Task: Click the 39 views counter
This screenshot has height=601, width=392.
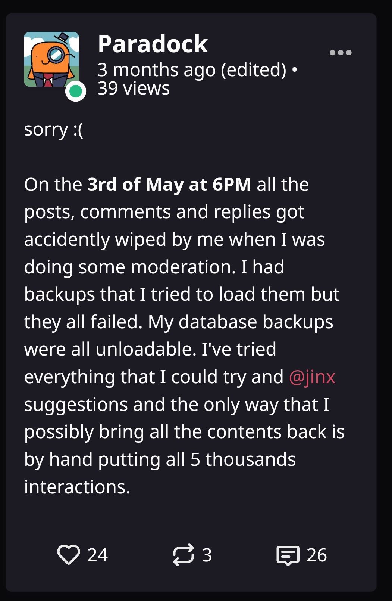Action: (x=134, y=88)
